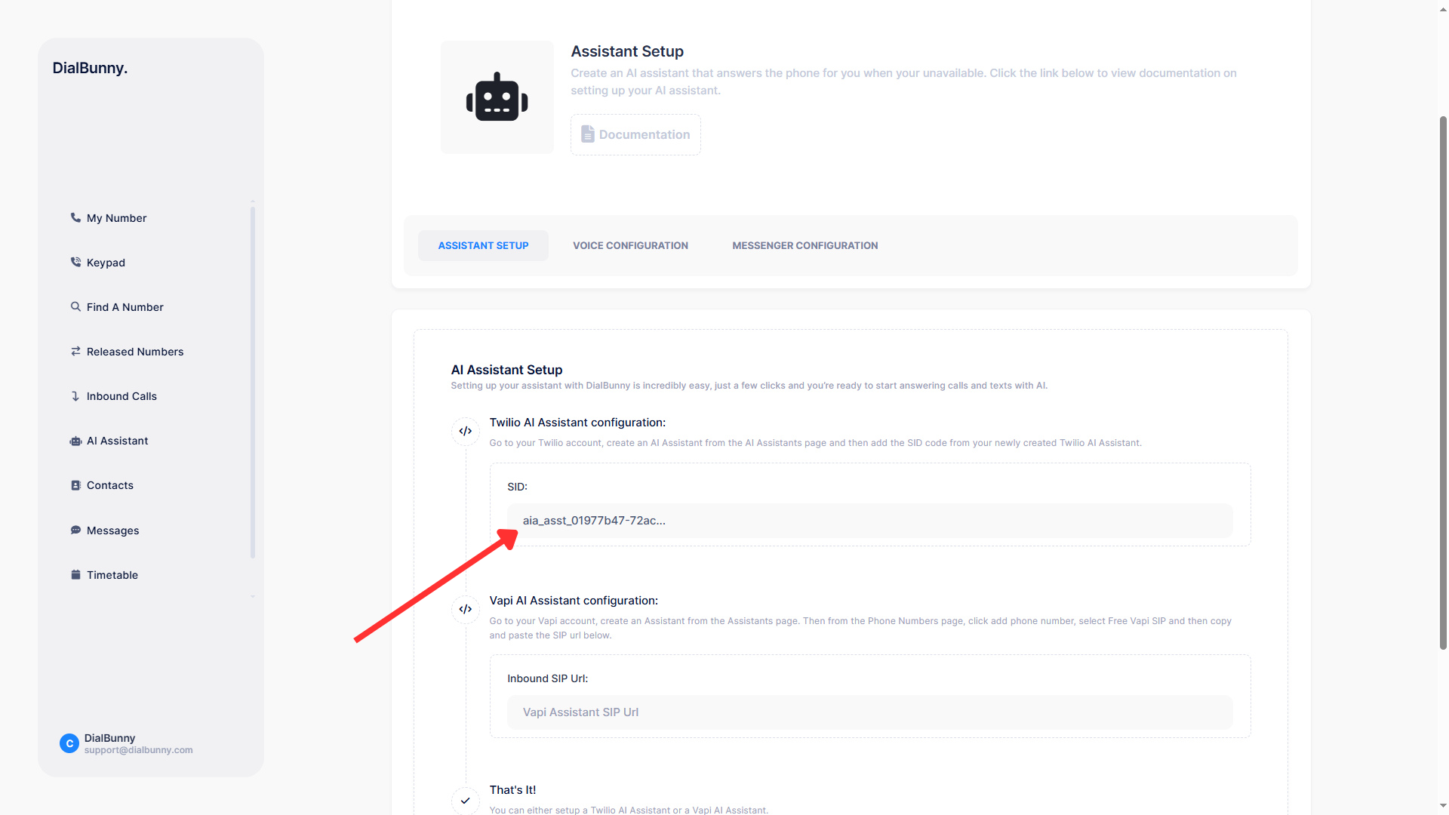Screen dimensions: 1449x815
Task: Open the AI Assistant section
Action: 117,440
